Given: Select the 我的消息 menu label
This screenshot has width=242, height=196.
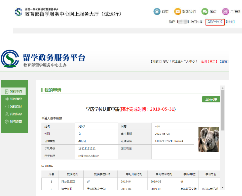Looking at the screenshot, I should point(16,99).
